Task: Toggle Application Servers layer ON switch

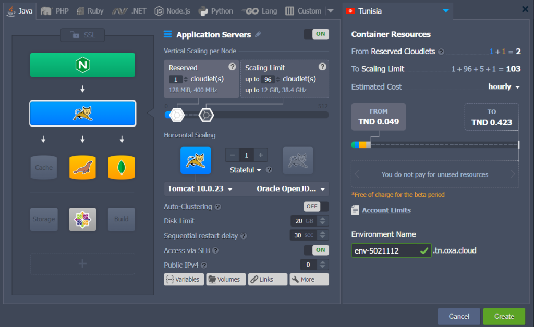Action: (x=317, y=34)
